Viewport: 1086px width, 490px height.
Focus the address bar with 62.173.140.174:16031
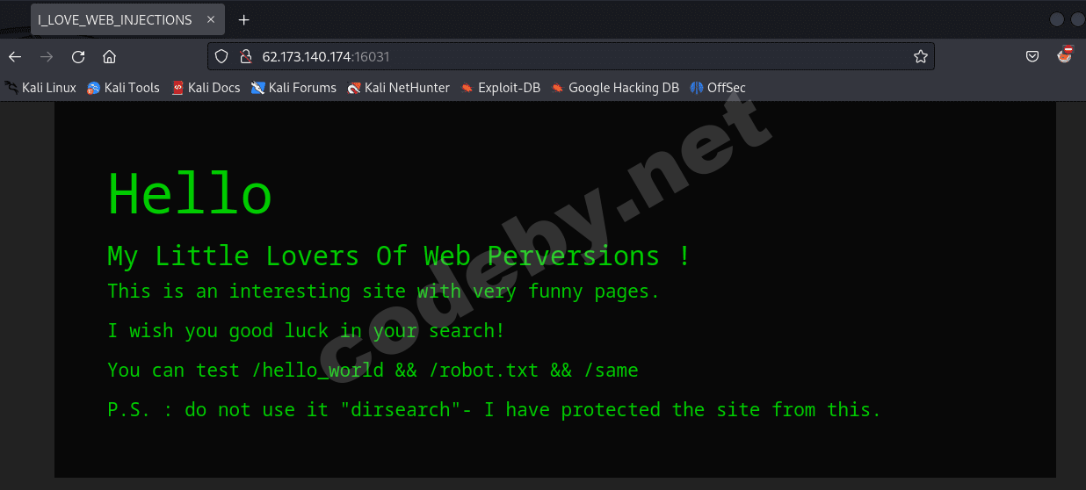click(x=571, y=57)
